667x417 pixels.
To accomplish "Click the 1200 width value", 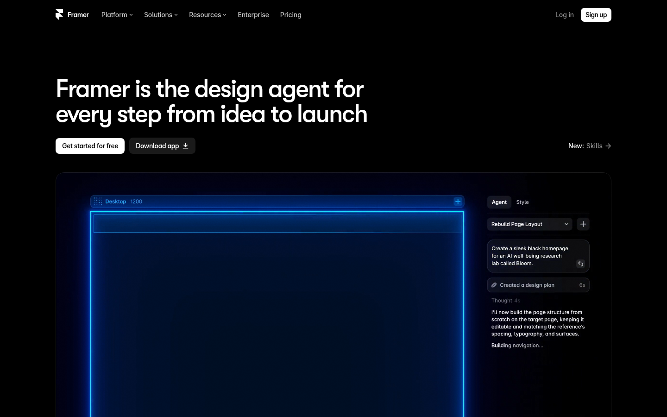I will tap(136, 202).
